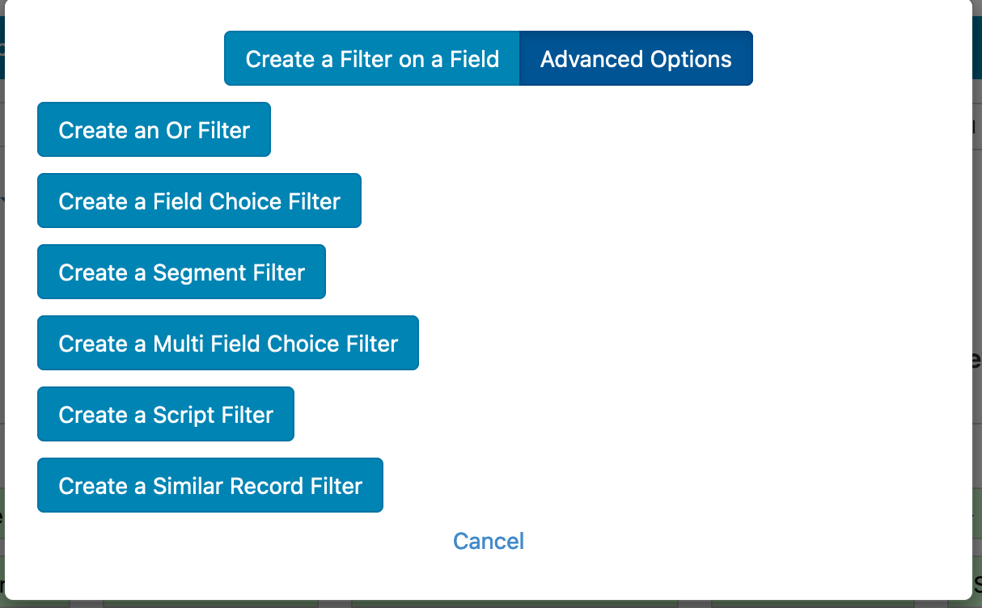Image resolution: width=982 pixels, height=608 pixels.
Task: Switch to the Create a Filter on a Field tab
Action: coord(370,58)
